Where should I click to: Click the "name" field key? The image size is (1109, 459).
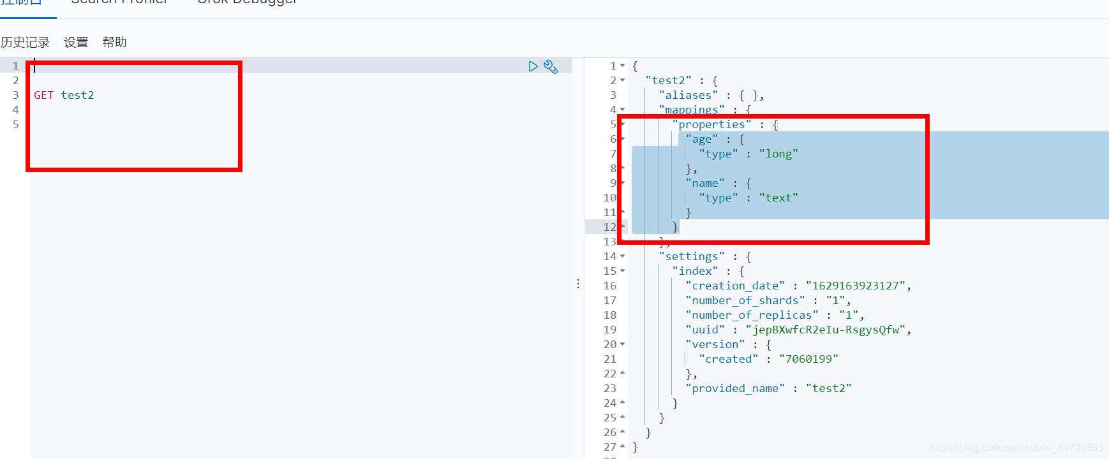(705, 183)
